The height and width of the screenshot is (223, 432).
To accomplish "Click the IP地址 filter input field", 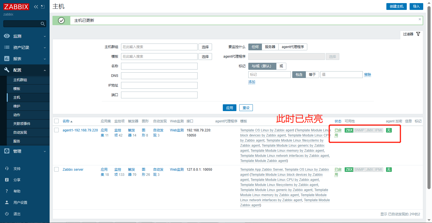I will (159, 85).
